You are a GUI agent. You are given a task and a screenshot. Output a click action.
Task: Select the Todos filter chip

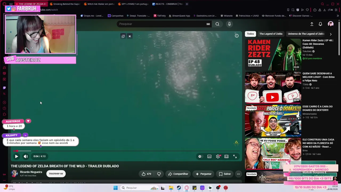tap(250, 34)
